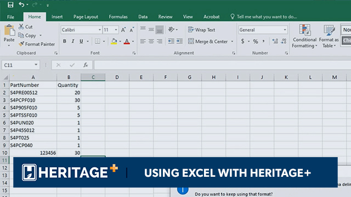Open the Page Layout tab
This screenshot has width=351, height=197.
pyautogui.click(x=86, y=17)
